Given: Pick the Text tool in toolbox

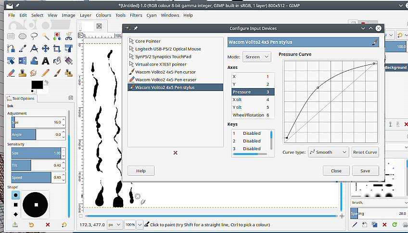Looking at the screenshot, I should [x=46, y=61].
